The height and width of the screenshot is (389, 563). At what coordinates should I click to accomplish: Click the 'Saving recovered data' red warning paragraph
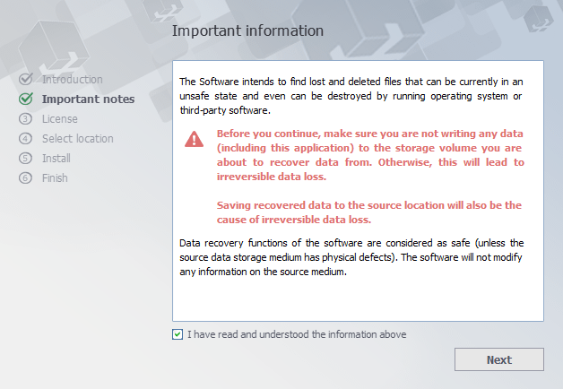coord(370,212)
